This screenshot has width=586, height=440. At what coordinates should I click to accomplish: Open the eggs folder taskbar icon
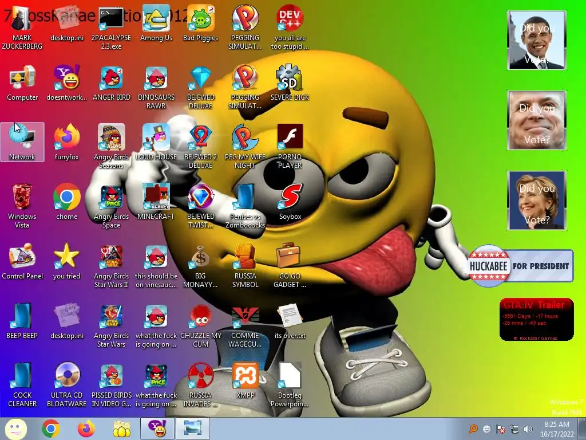pos(121,429)
